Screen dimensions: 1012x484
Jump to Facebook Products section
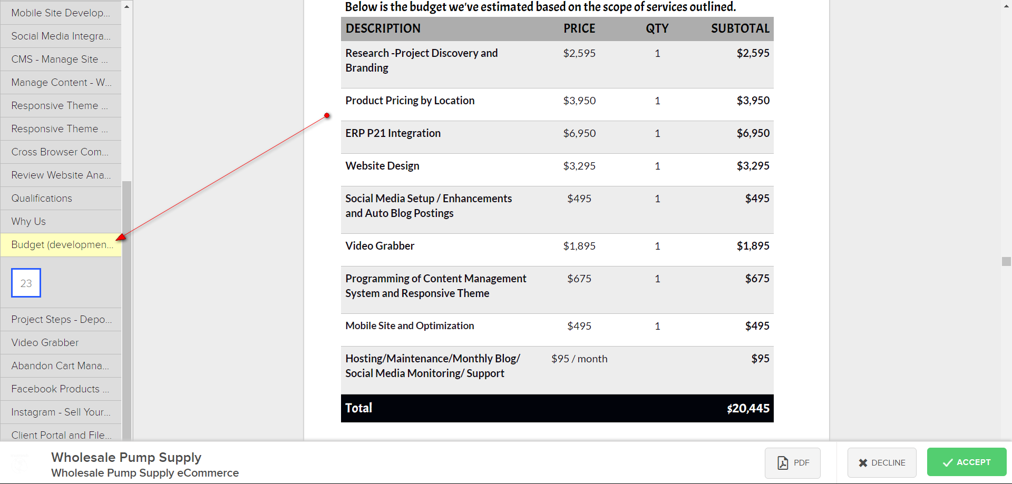(61, 389)
